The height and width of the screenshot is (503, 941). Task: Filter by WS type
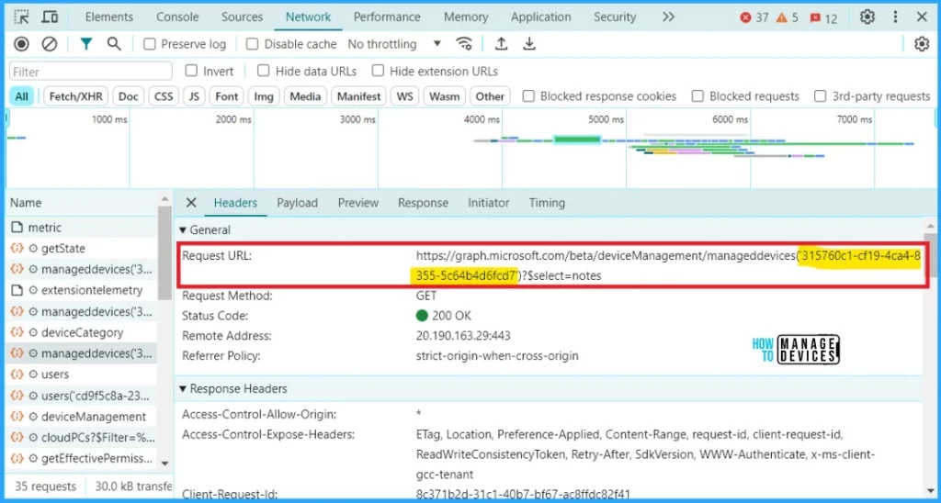pos(405,96)
